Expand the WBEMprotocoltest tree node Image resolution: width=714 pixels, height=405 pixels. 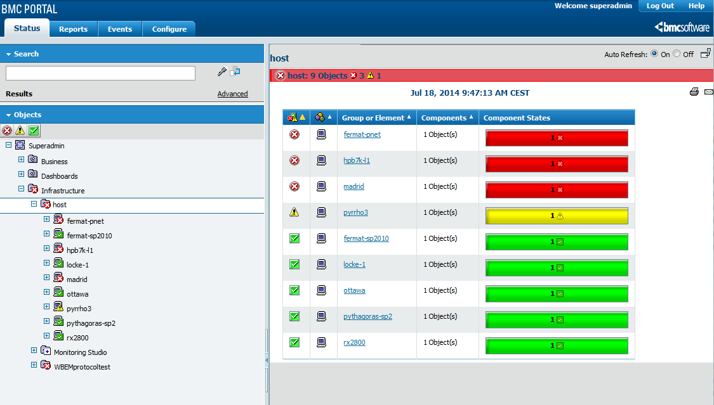coord(34,365)
